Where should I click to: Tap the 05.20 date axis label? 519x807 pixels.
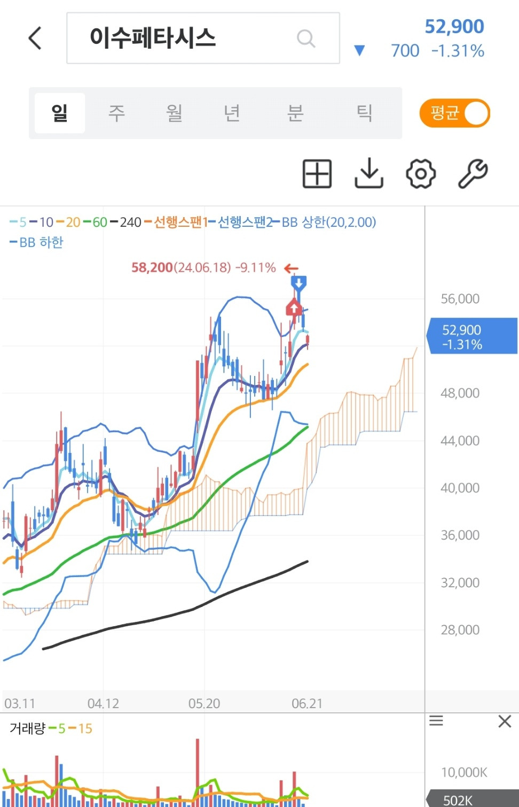click(204, 703)
